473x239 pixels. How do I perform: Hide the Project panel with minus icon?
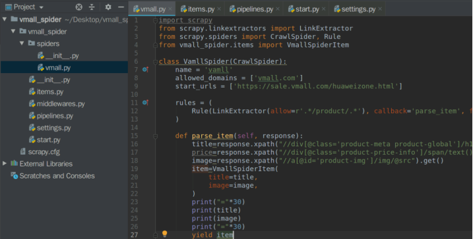[121, 7]
